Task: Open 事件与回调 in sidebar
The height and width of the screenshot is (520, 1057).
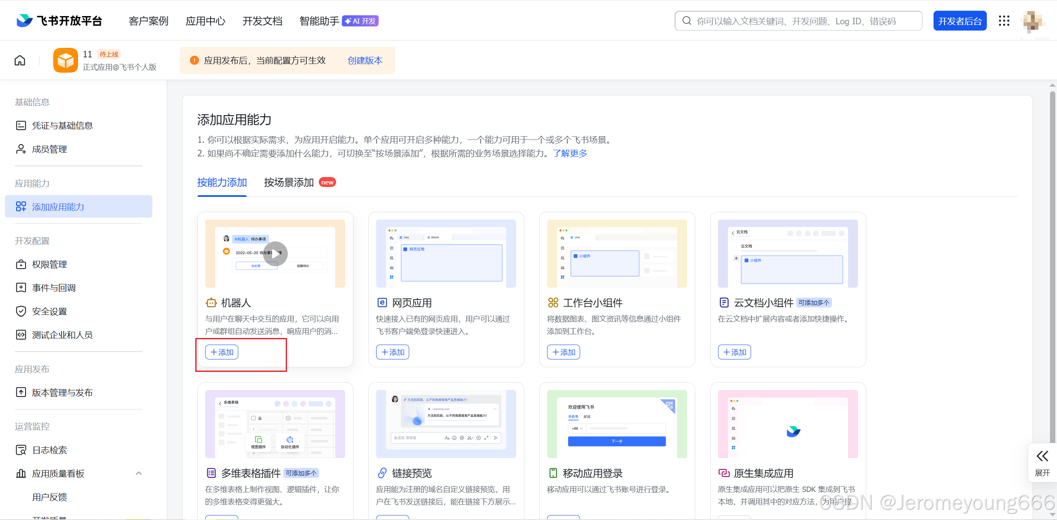Action: coord(54,287)
